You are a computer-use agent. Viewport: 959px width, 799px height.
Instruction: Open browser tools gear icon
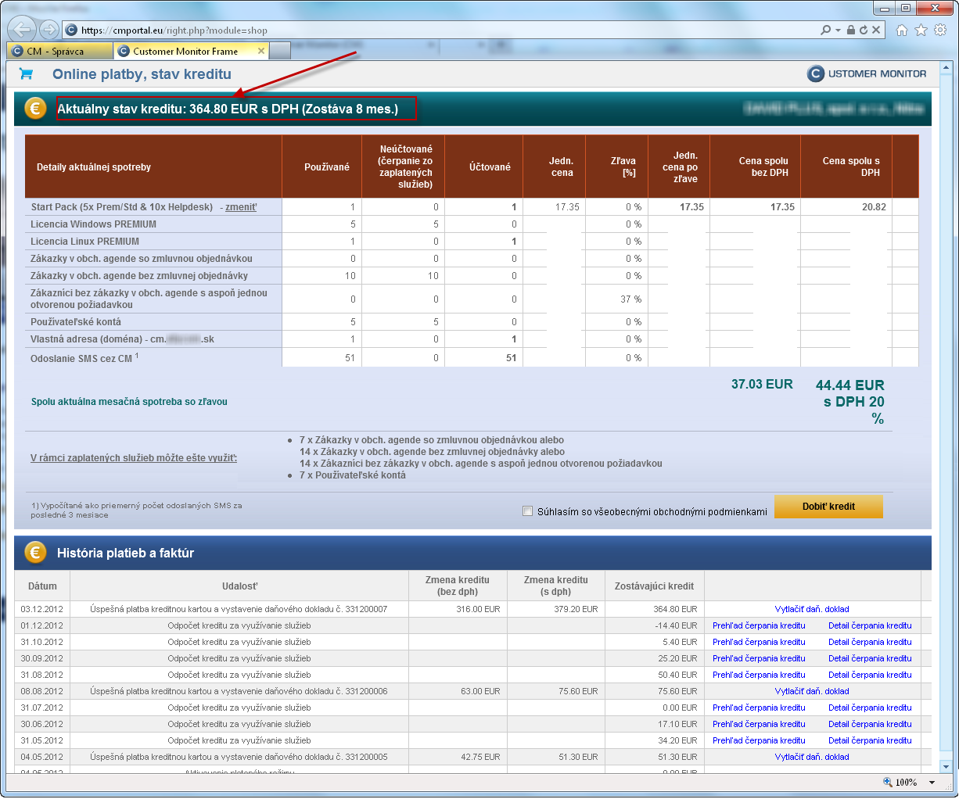[x=940, y=30]
